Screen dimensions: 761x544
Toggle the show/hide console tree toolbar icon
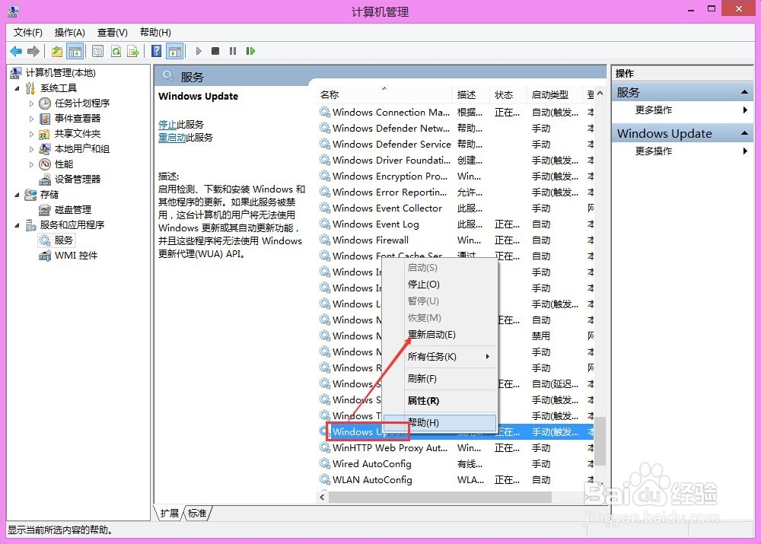pos(75,51)
